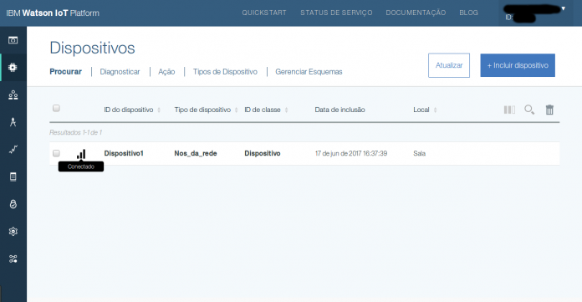Click the date 17 de jun de 2017 16:37:39
The height and width of the screenshot is (302, 582).
[351, 153]
